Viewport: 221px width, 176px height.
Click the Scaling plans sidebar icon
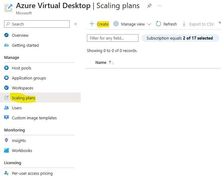6,98
